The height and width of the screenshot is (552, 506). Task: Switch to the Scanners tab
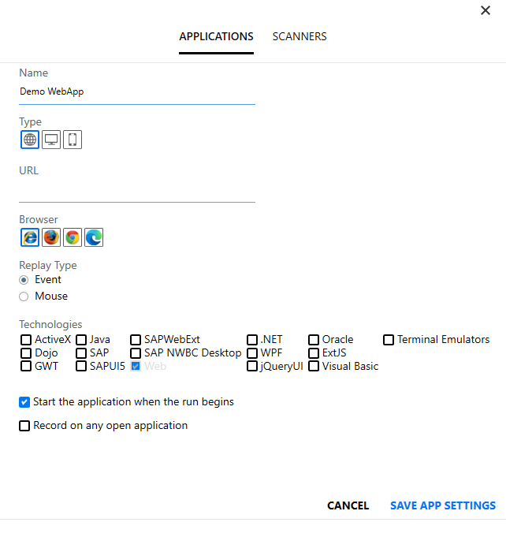pos(300,36)
